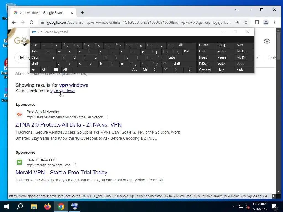Open volume icon in system tray
Viewport: 283px width, 212px height.
[247, 206]
